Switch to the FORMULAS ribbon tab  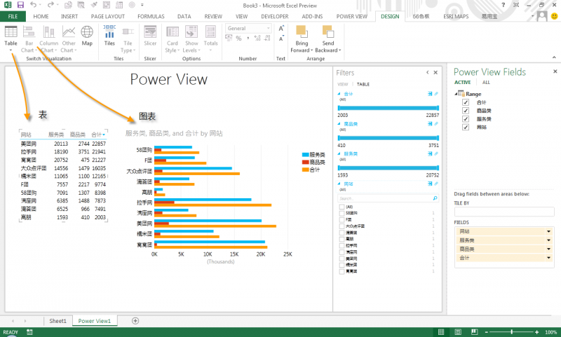[x=151, y=16]
